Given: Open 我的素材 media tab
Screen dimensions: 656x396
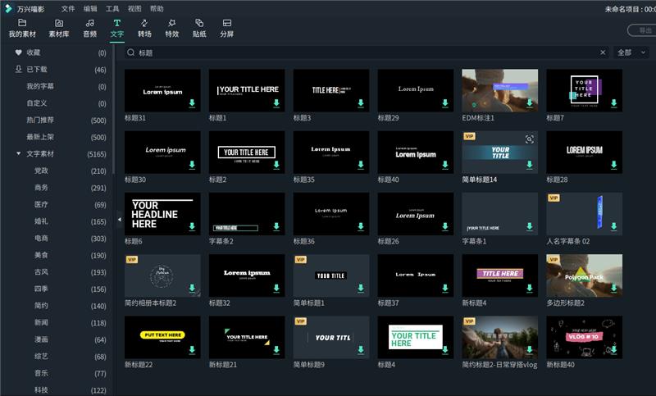Looking at the screenshot, I should point(22,28).
